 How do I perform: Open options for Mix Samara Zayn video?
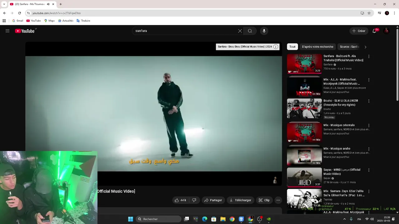pos(369,192)
